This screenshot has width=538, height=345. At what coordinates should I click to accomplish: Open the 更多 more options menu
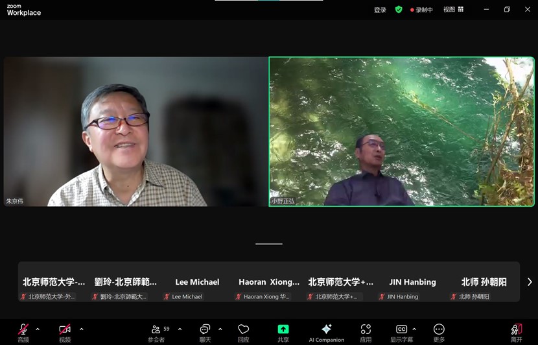click(439, 329)
